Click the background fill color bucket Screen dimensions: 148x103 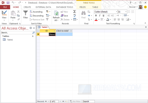(x=108, y=19)
